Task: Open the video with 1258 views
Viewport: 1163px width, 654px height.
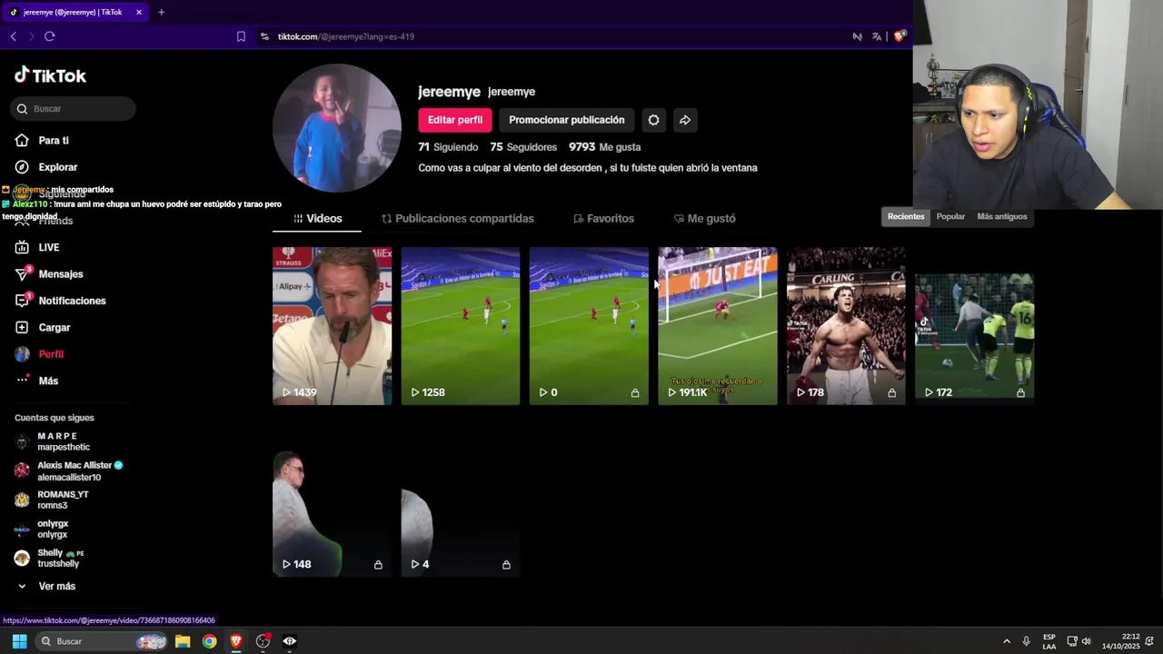Action: click(x=461, y=325)
